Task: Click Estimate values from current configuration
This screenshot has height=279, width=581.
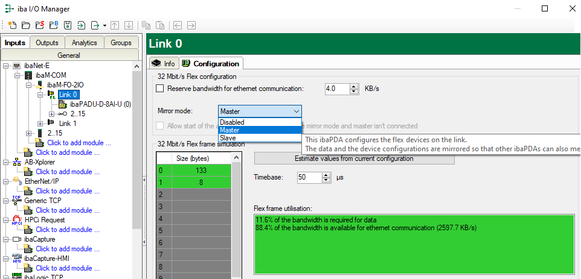Action: [x=354, y=158]
